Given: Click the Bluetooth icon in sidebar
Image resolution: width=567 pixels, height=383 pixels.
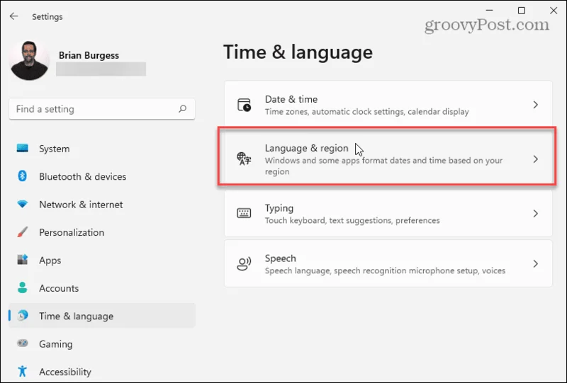Looking at the screenshot, I should [23, 176].
